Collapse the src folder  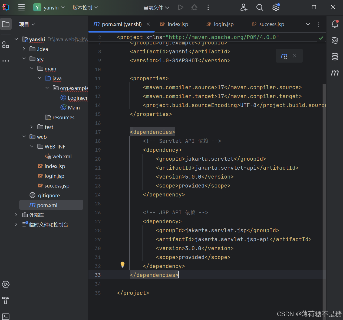[24, 59]
